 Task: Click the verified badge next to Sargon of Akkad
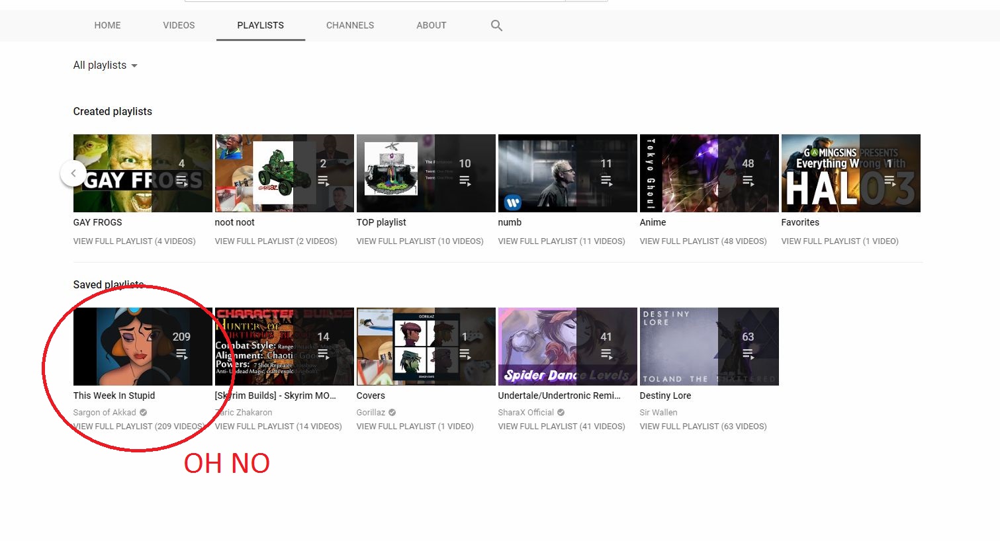[143, 413]
